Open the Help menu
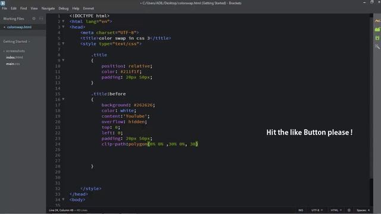381x214 pixels. pyautogui.click(x=76, y=8)
